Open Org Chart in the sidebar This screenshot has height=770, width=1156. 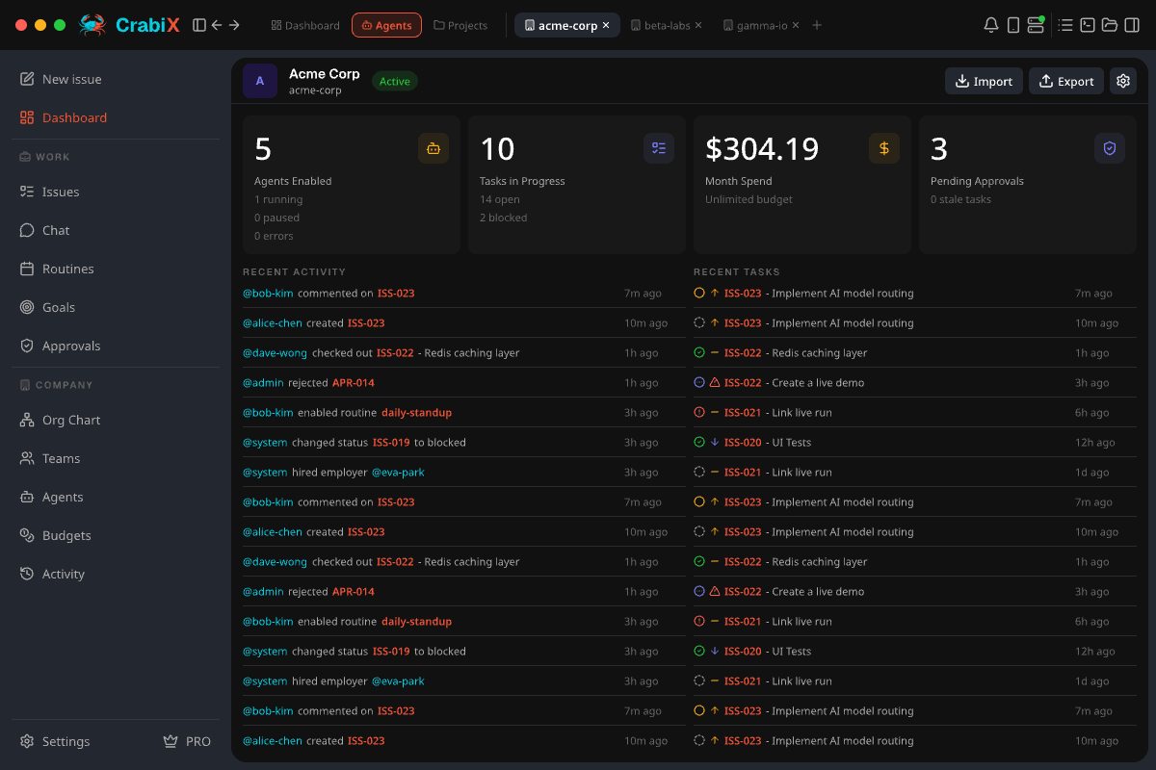pos(116,420)
